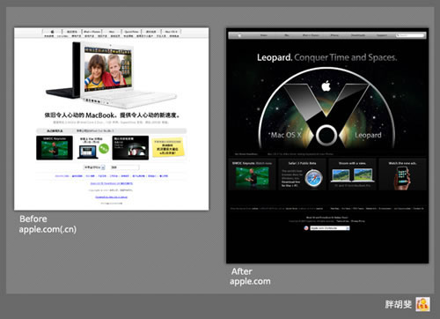The height and width of the screenshot is (319, 440).
Task: Click the iPhone in hand image
Action: click(402, 178)
